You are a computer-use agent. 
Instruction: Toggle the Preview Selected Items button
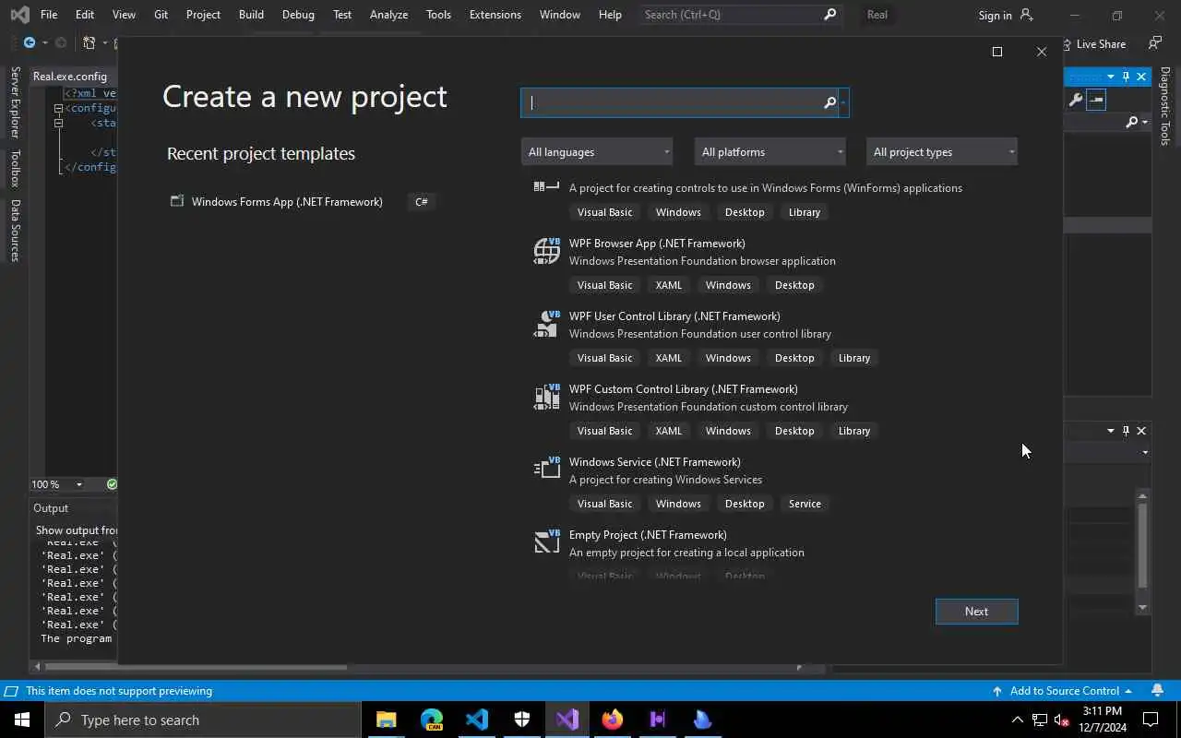click(x=1096, y=100)
